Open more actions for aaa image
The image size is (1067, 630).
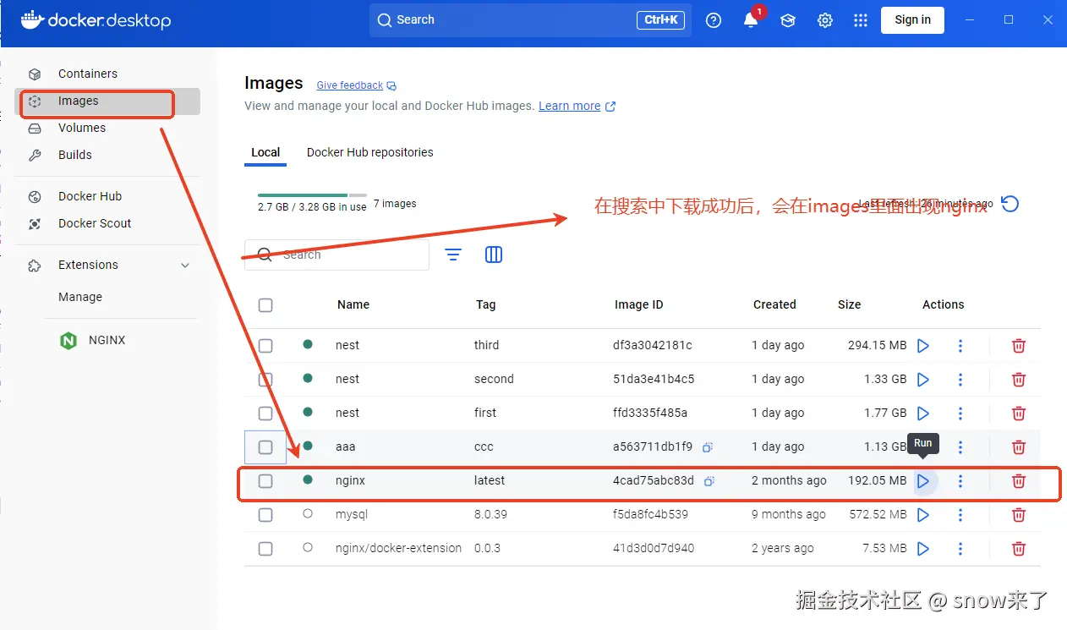960,447
